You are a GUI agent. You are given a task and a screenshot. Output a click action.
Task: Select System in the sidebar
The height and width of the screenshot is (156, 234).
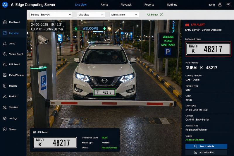(13, 129)
